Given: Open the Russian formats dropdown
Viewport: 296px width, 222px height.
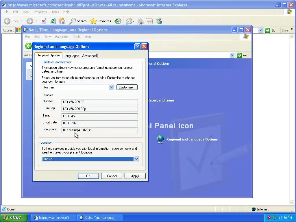Looking at the screenshot, I should (x=111, y=87).
